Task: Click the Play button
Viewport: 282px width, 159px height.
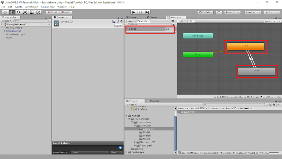Action: [134, 12]
